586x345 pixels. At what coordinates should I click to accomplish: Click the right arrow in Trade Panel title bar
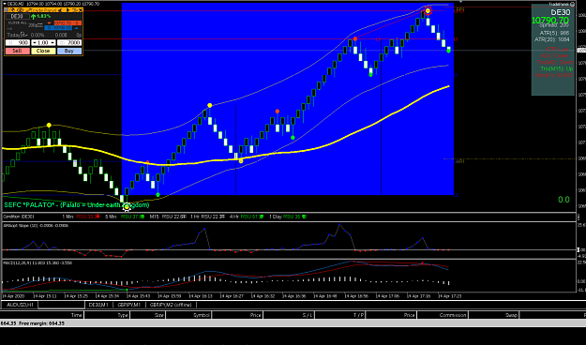(x=68, y=10)
